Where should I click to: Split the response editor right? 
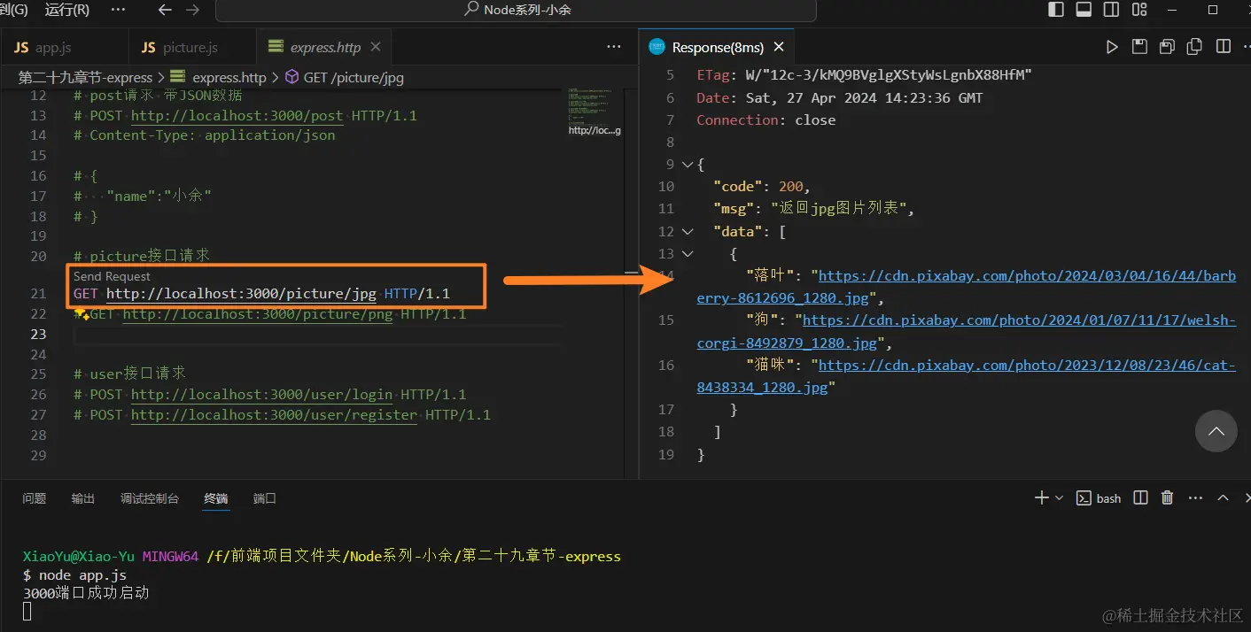coord(1224,47)
